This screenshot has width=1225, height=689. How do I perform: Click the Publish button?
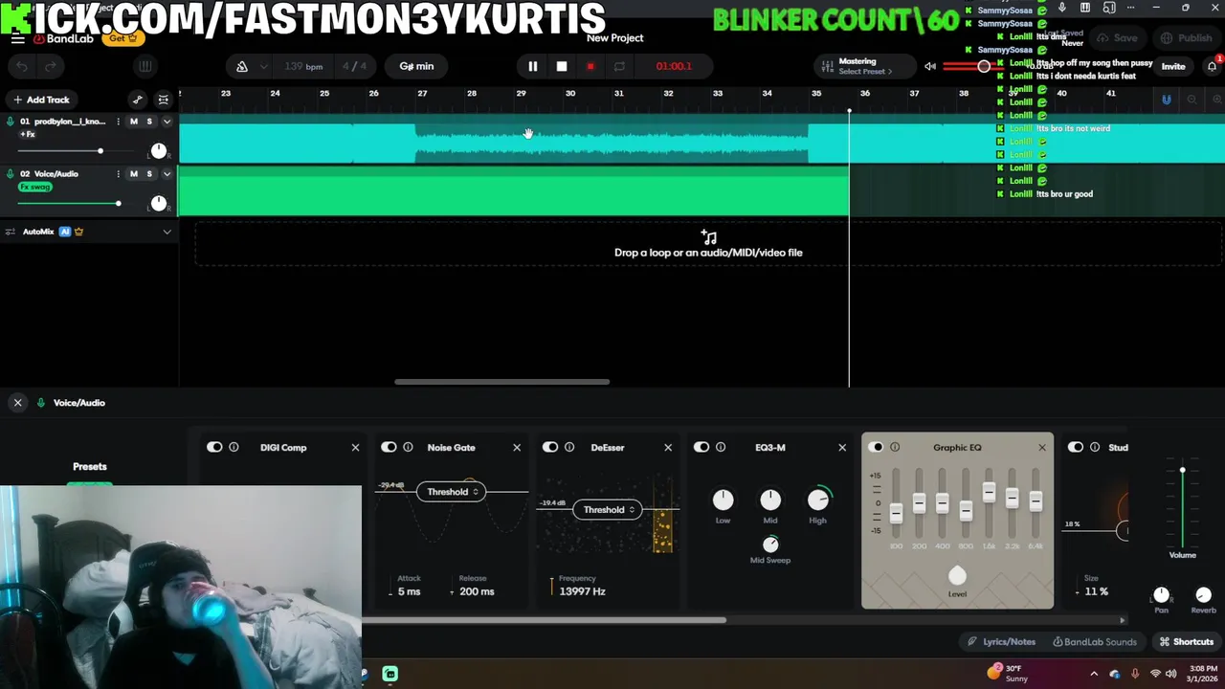[1185, 38]
